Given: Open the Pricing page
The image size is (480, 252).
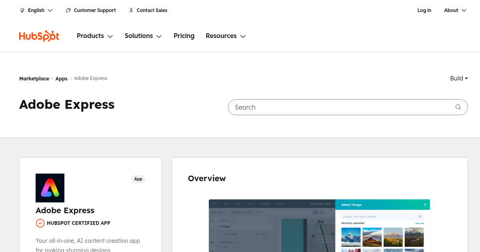Looking at the screenshot, I should (184, 36).
